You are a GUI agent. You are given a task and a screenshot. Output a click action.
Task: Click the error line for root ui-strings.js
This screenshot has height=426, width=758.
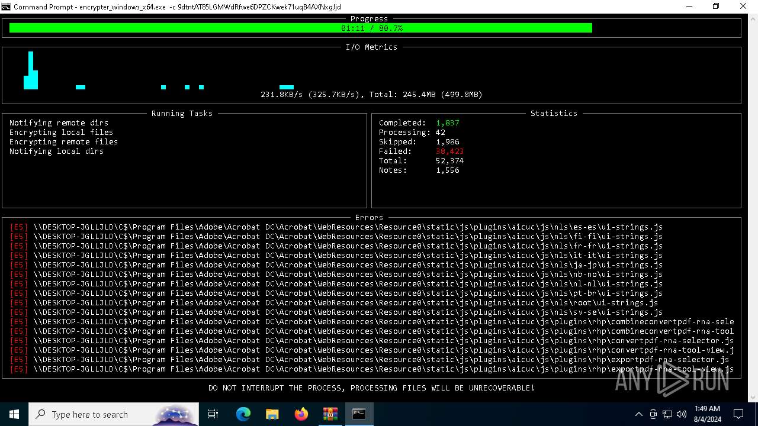[x=334, y=302]
